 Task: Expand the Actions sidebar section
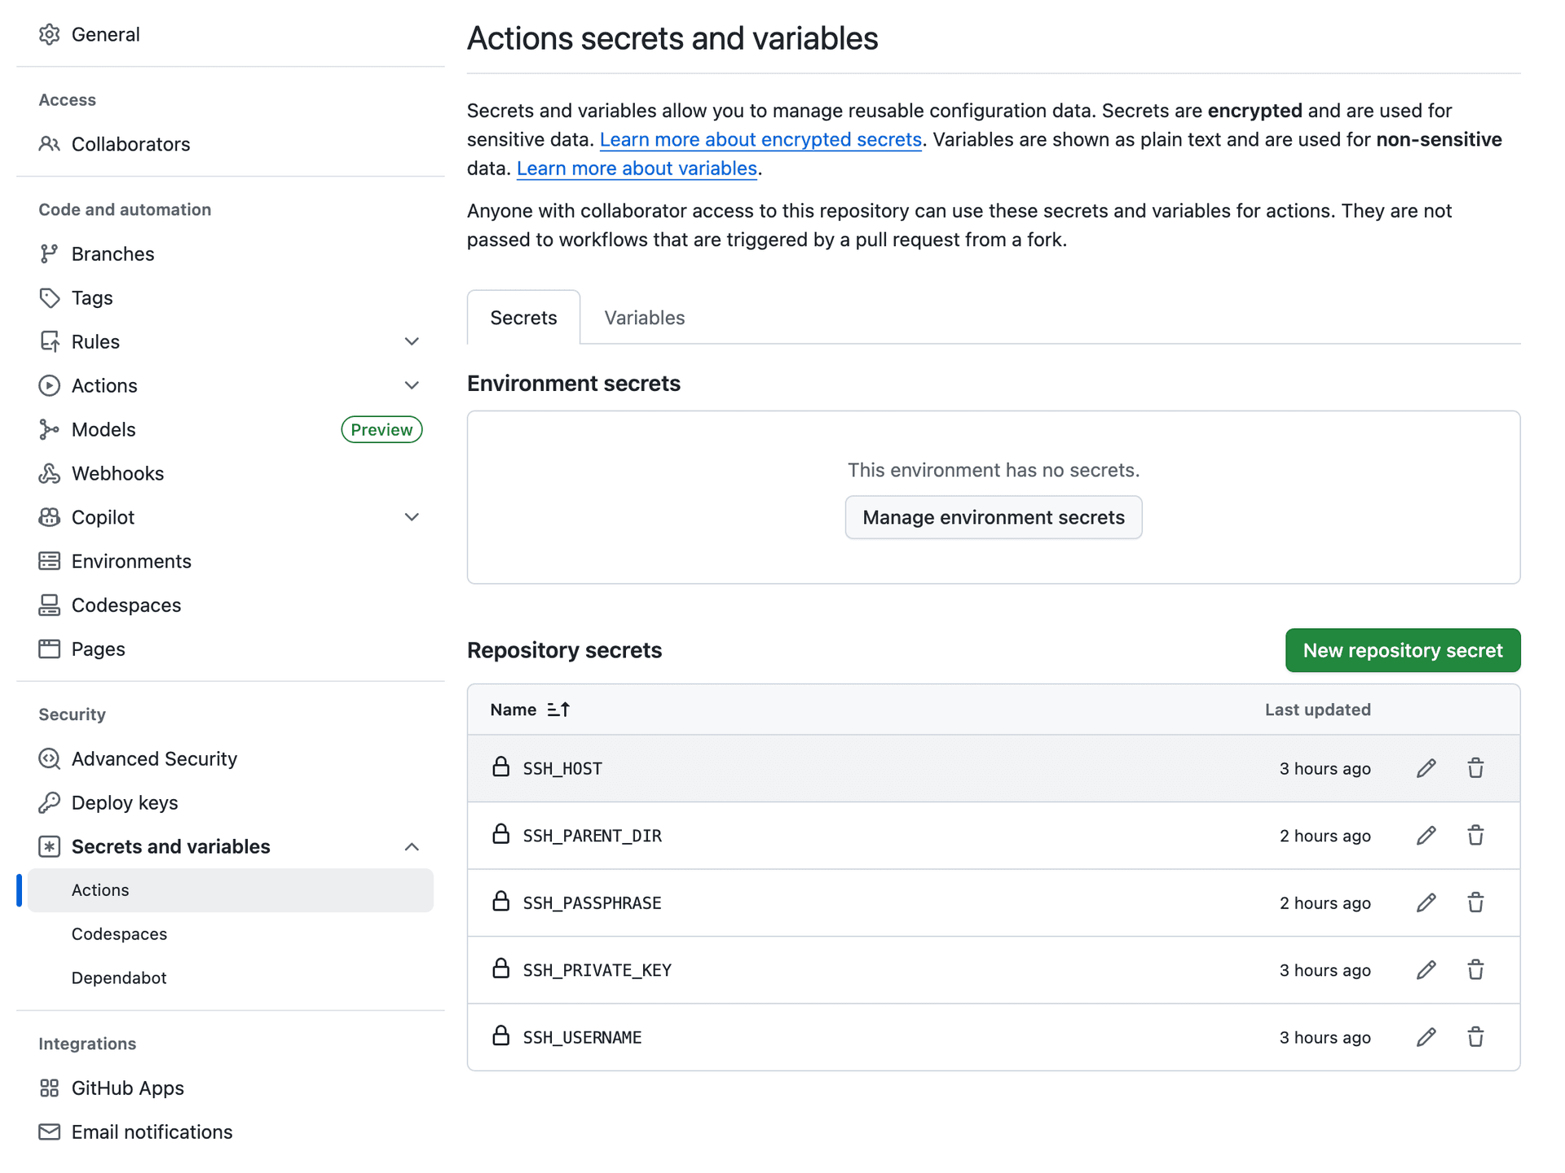pos(412,385)
